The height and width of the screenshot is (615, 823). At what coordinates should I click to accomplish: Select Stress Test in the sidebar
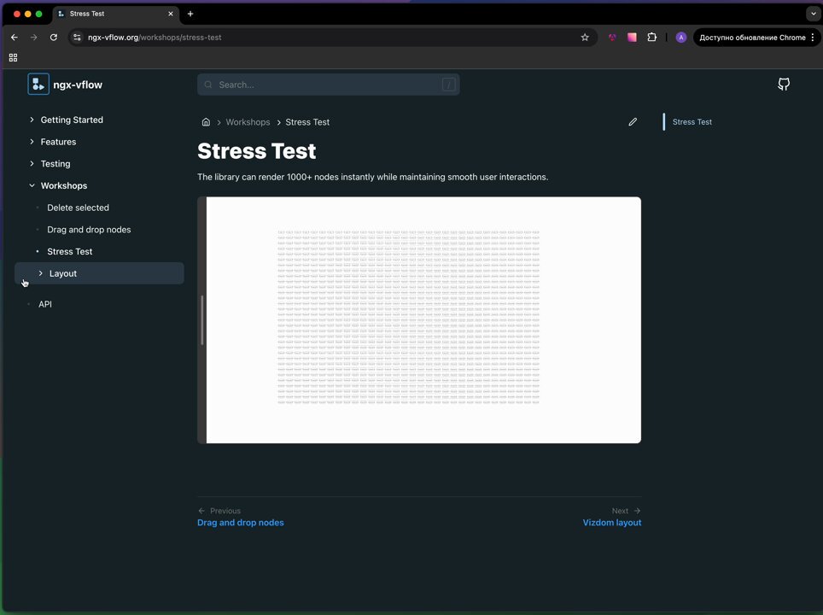70,252
